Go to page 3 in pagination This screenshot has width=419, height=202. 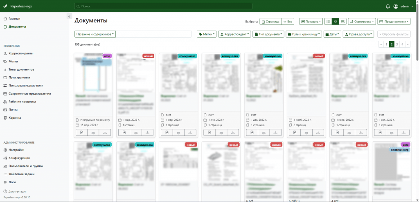tap(397, 44)
